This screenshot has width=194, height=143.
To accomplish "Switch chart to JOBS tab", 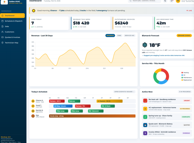I will pyautogui.click(x=119, y=35).
